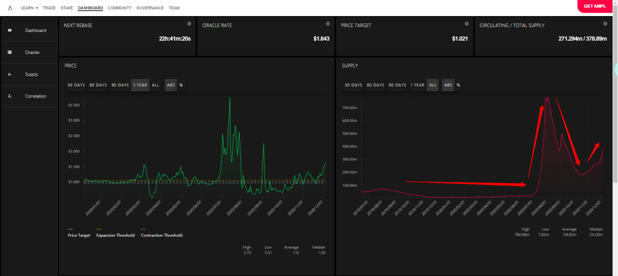Screen dimensions: 618x276
Task: Switch Price chart to percent mode
Action: 181,85
